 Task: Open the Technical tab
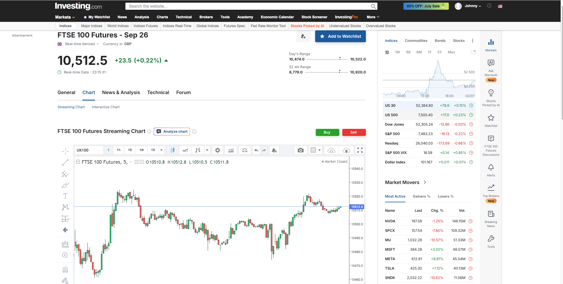click(x=158, y=93)
